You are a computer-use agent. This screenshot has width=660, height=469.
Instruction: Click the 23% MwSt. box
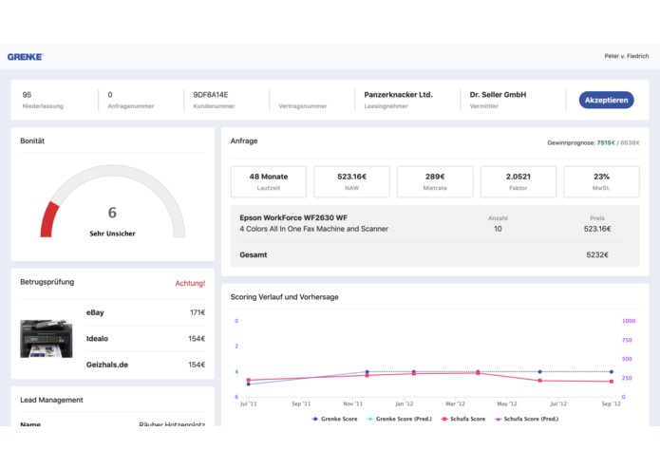click(601, 181)
